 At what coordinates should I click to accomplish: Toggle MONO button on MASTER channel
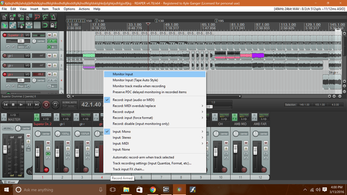coord(8,128)
